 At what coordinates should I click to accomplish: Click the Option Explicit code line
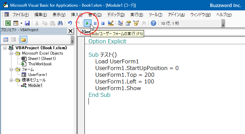tap(107, 41)
